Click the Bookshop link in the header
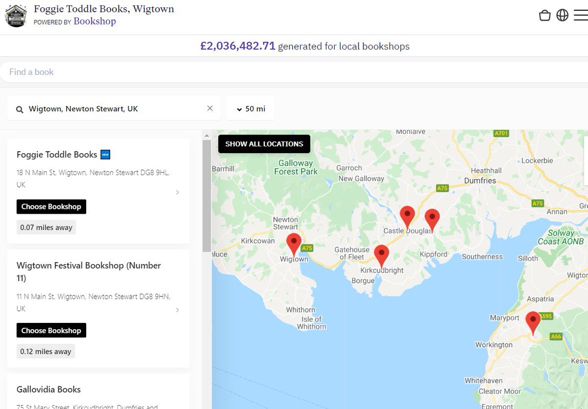588x409 pixels. coord(95,21)
